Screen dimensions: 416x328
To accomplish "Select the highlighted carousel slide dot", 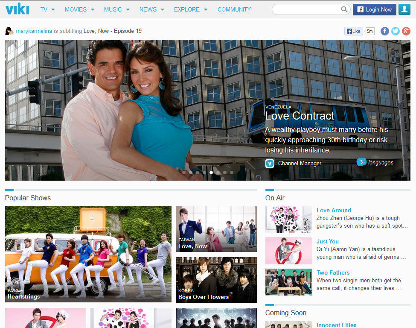I will [x=211, y=173].
